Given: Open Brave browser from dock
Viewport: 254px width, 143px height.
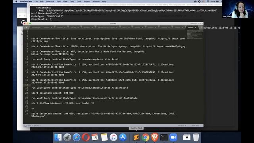Looking at the screenshot, I should (155, 137).
